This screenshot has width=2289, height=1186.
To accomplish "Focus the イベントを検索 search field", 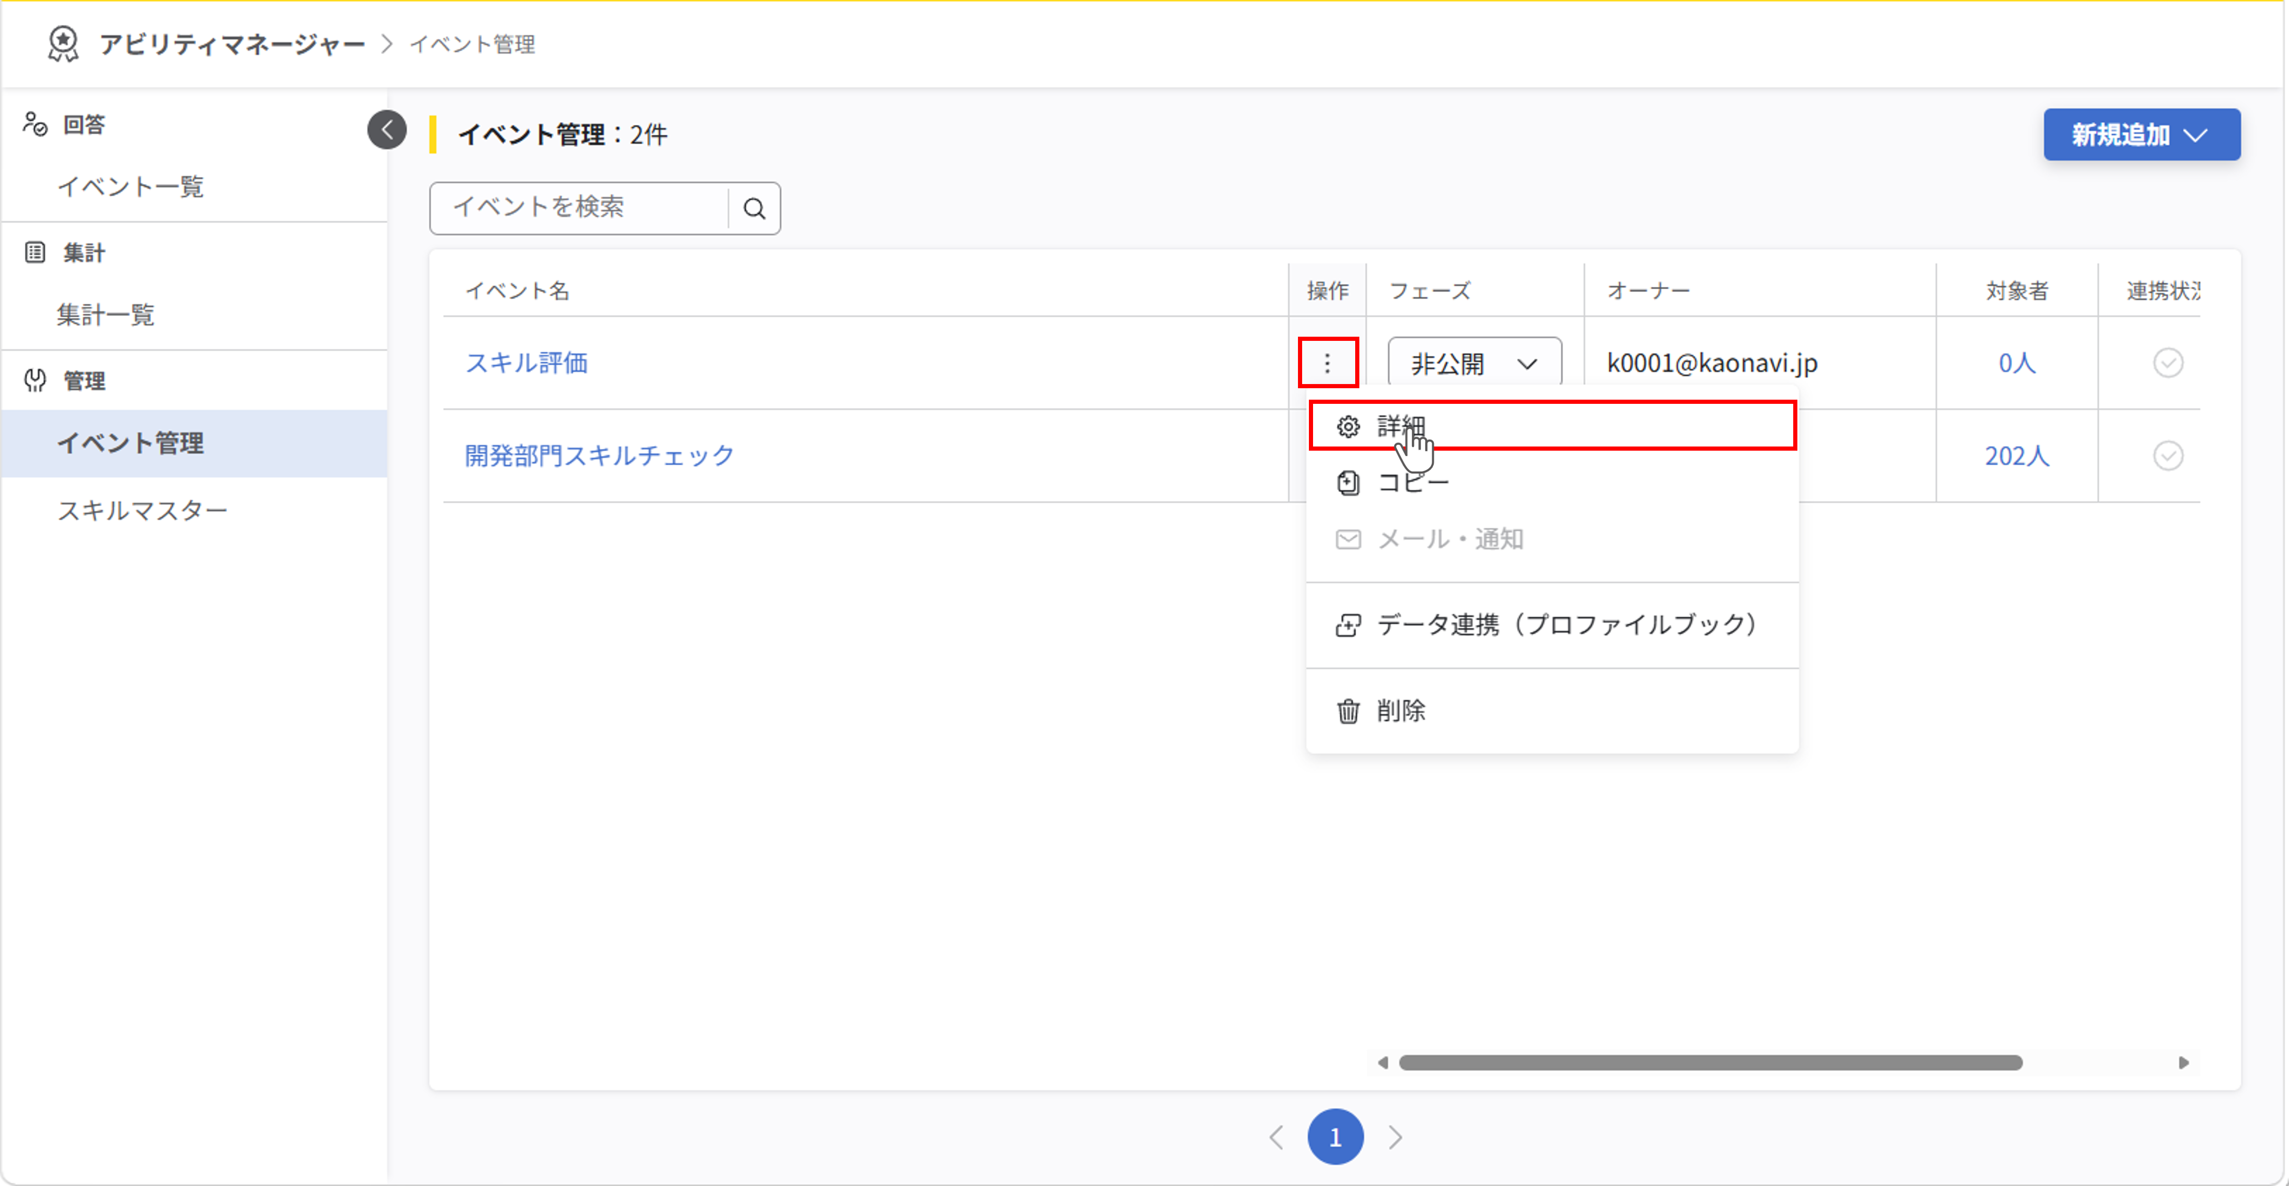I will tap(580, 208).
